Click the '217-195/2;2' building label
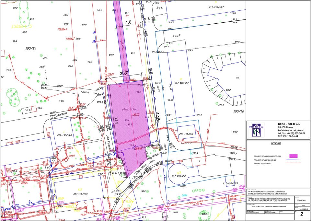The width and height of the screenshot is (311, 221). click(179, 176)
